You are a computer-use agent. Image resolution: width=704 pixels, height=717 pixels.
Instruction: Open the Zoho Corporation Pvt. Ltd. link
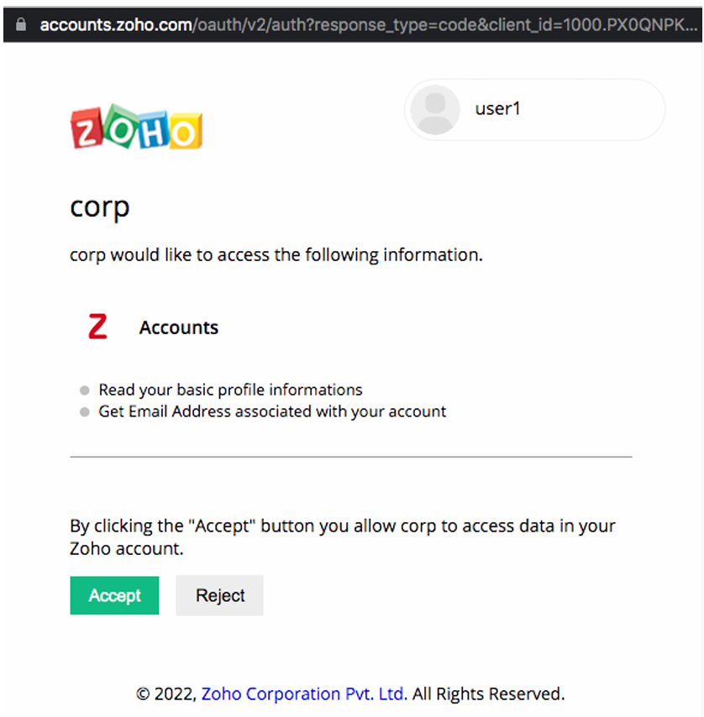[x=303, y=693]
